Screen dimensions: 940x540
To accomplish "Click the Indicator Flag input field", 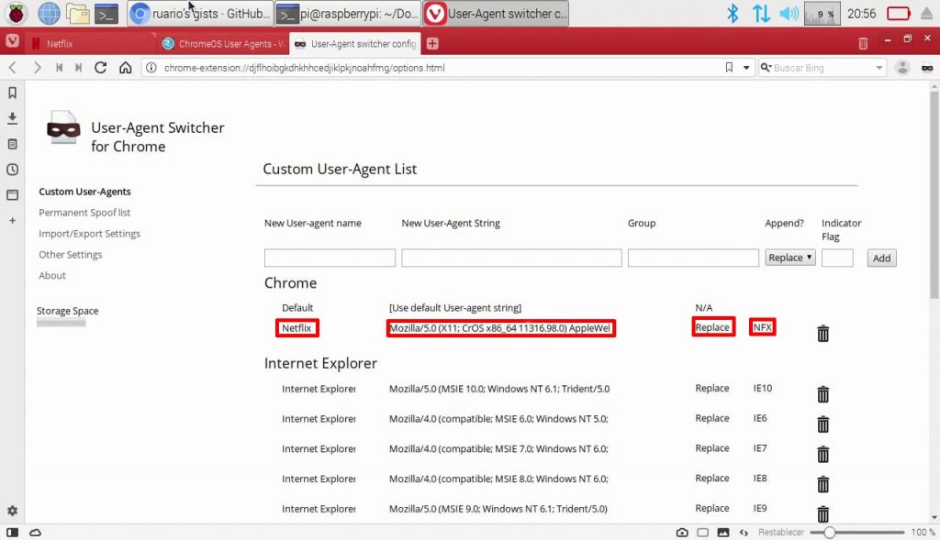I will 837,258.
